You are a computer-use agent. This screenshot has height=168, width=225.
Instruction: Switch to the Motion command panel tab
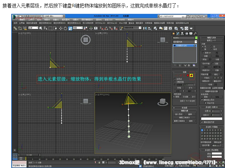point(186,34)
